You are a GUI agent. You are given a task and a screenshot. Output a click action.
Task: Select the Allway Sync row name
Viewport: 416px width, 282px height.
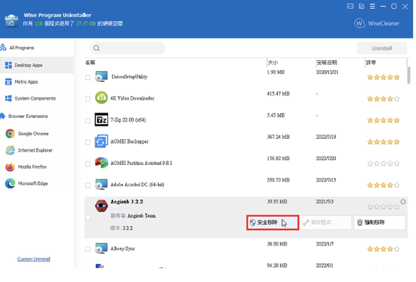pos(123,249)
